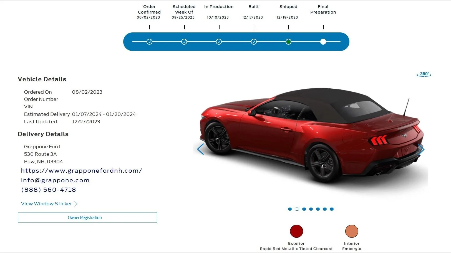Select the third carousel dot
Viewport: 451px width, 253px height.
(x=304, y=209)
